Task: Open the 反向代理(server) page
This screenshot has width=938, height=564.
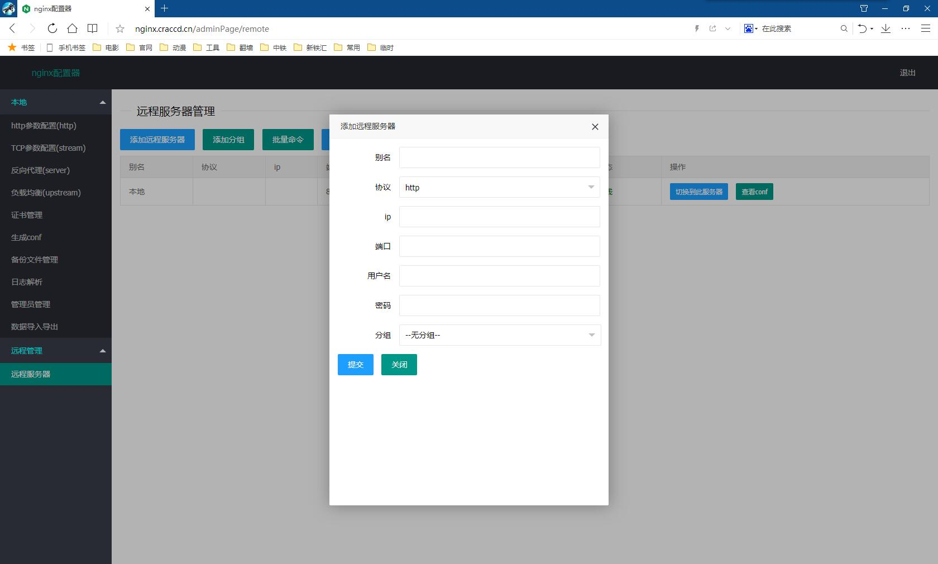Action: 40,170
